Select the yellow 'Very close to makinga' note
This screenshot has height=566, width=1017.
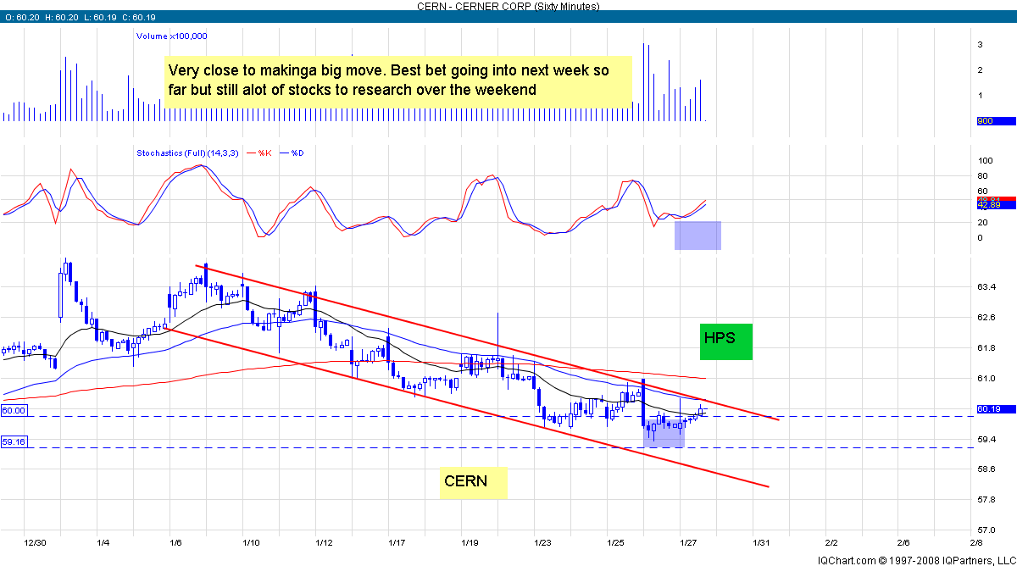pos(398,80)
